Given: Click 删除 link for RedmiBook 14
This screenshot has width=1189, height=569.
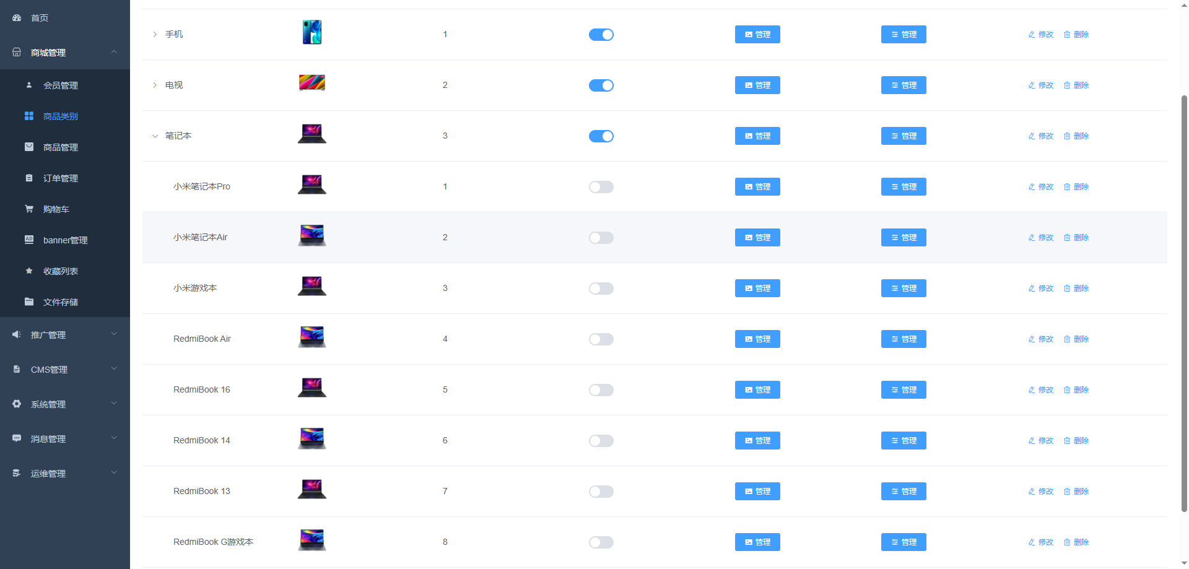Looking at the screenshot, I should (1076, 441).
